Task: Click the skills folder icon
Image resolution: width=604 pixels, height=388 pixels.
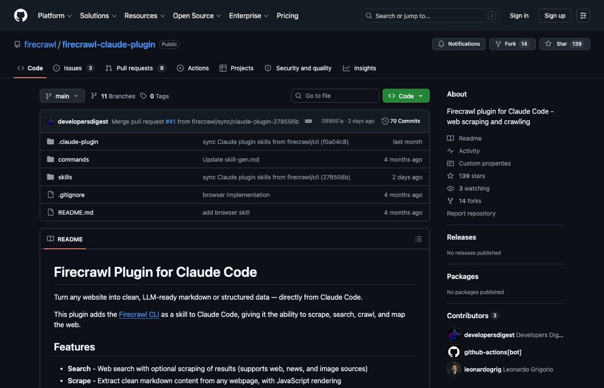Action: 50,177
